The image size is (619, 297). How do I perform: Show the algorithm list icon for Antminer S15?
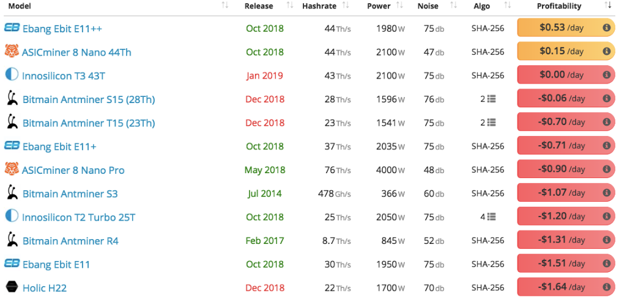tap(492, 99)
